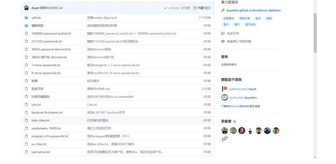Open pull request #3 link
The width and height of the screenshot is (336, 164).
point(126,136)
